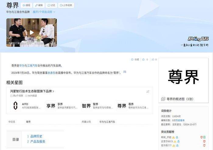Click the 浏览次数 11624次 statistic

coord(171,116)
